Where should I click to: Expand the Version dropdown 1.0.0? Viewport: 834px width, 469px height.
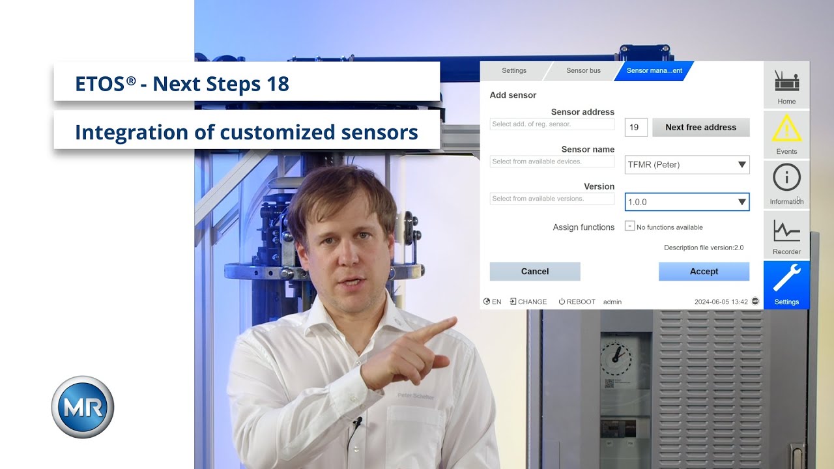(687, 202)
